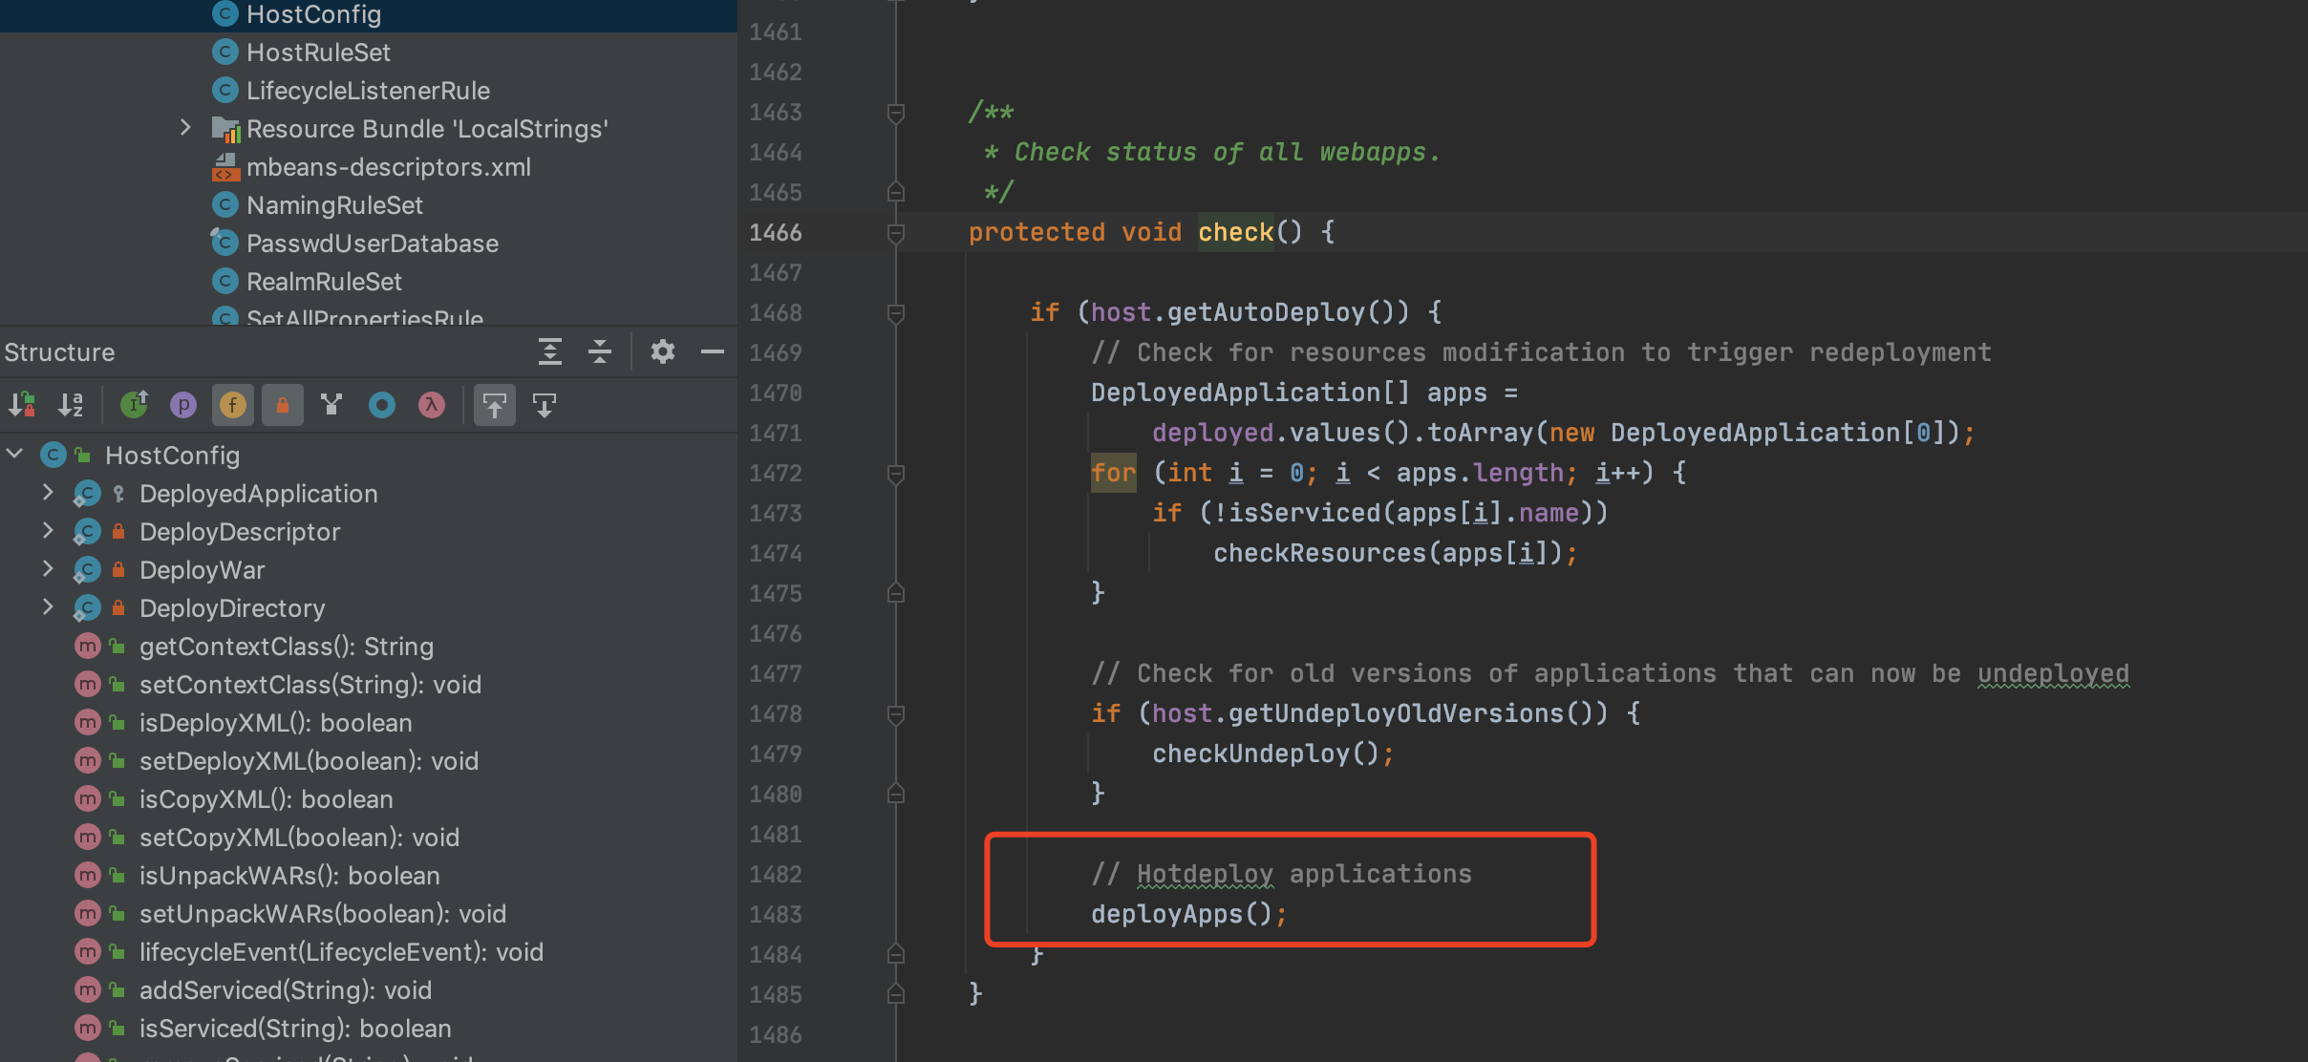Toggle Show non-public lock filter
2308x1062 pixels.
[x=282, y=405]
